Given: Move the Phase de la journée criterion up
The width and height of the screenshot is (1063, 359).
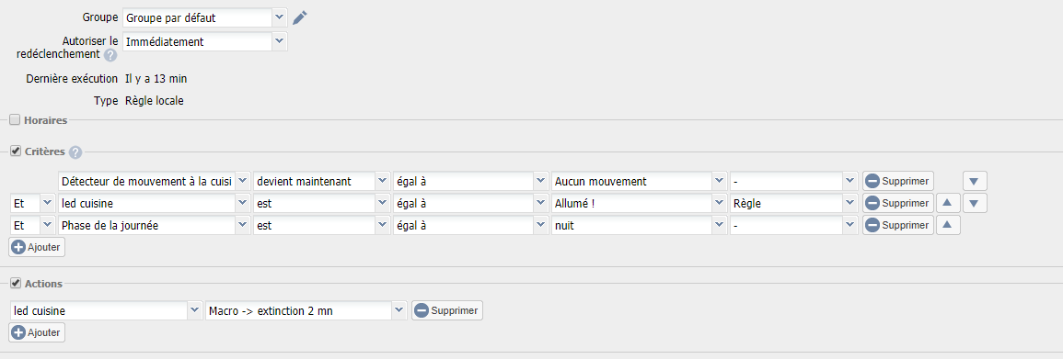Looking at the screenshot, I should pyautogui.click(x=948, y=225).
